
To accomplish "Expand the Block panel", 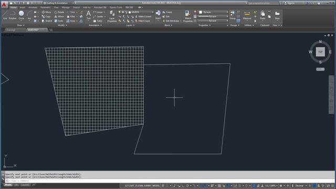I will [x=168, y=25].
